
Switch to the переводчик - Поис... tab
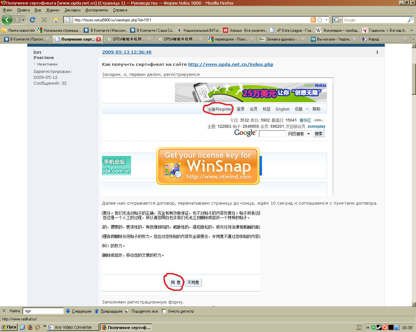pos(231,39)
